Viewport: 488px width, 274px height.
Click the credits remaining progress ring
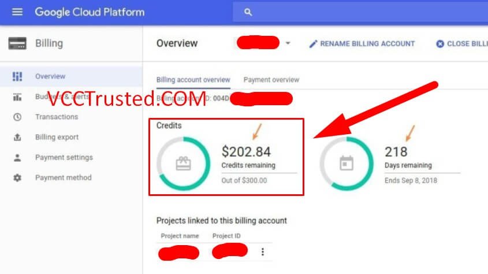point(183,164)
